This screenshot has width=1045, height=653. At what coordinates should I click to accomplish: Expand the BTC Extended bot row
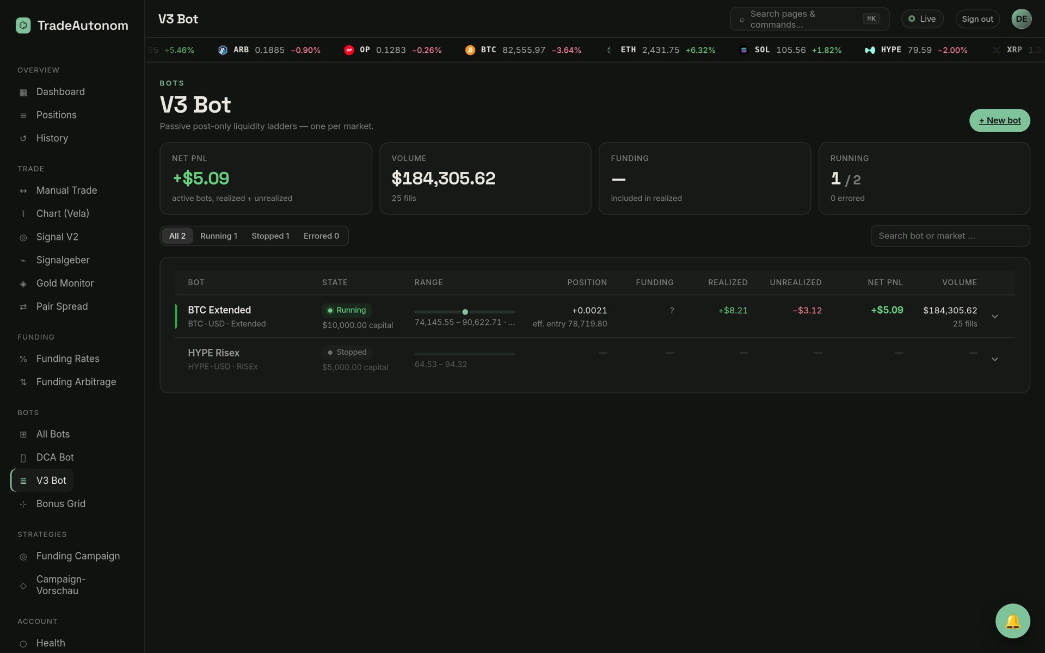(x=994, y=317)
